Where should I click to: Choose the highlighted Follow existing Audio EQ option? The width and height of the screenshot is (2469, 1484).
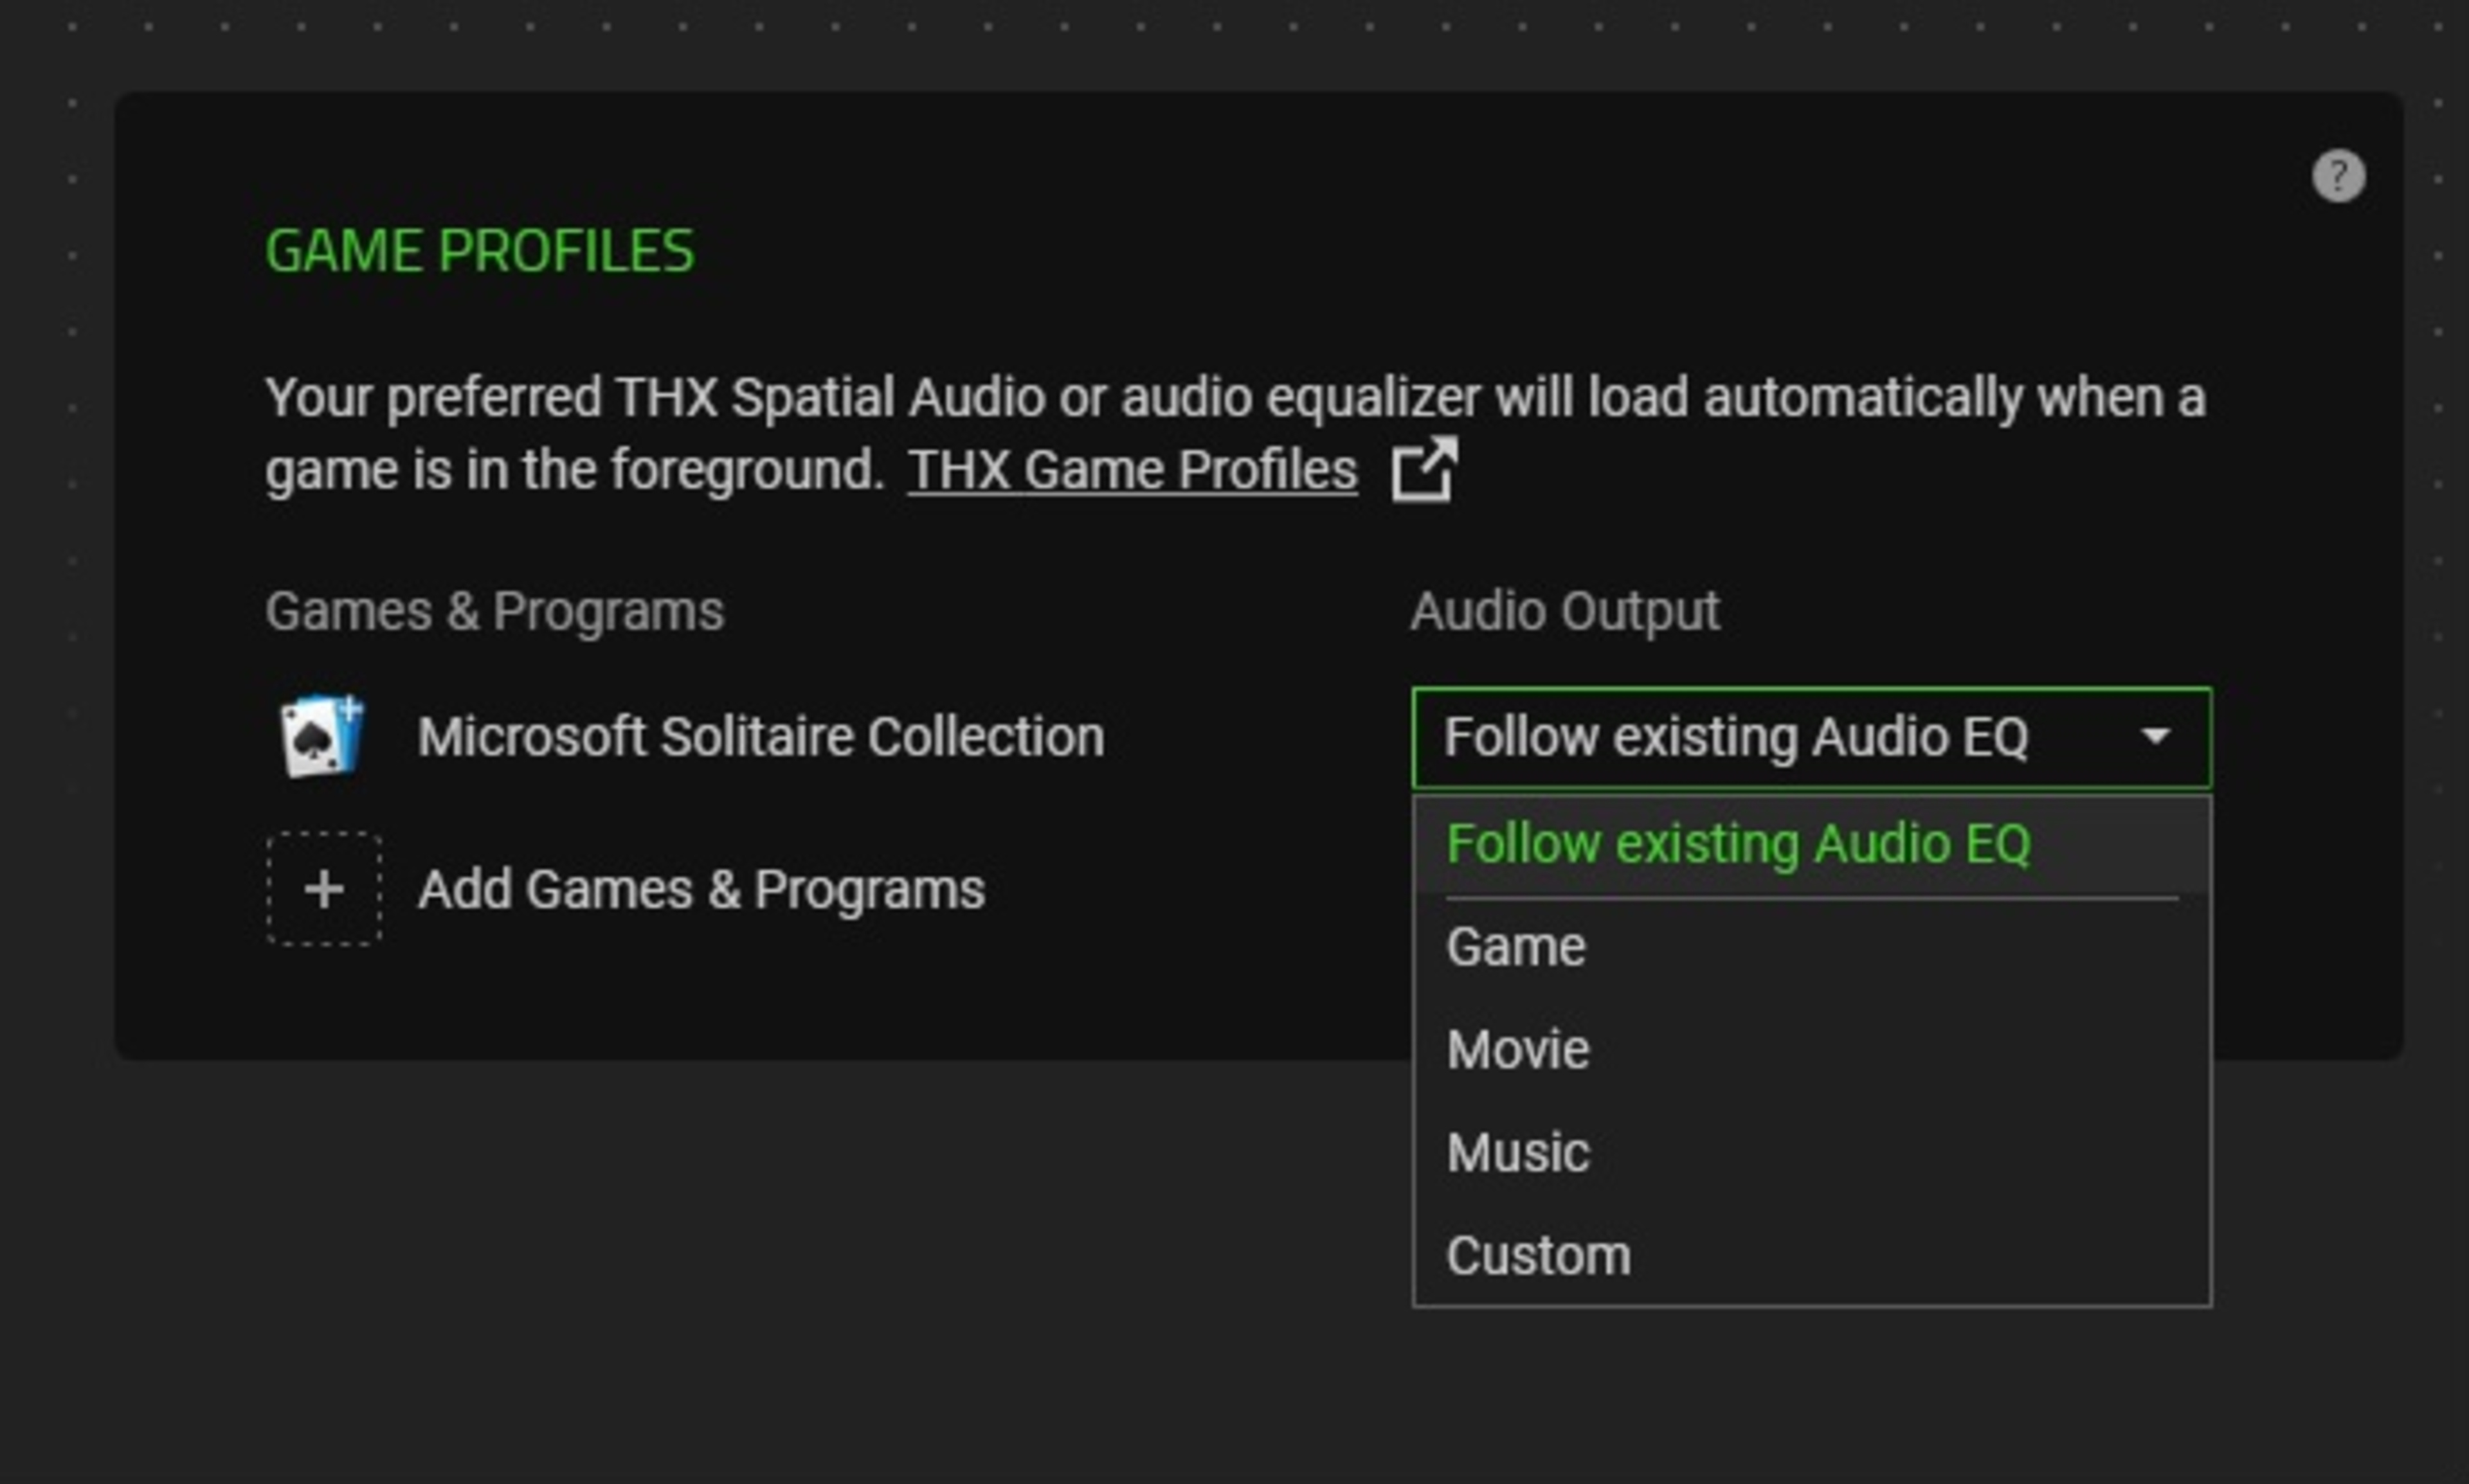pos(1738,843)
